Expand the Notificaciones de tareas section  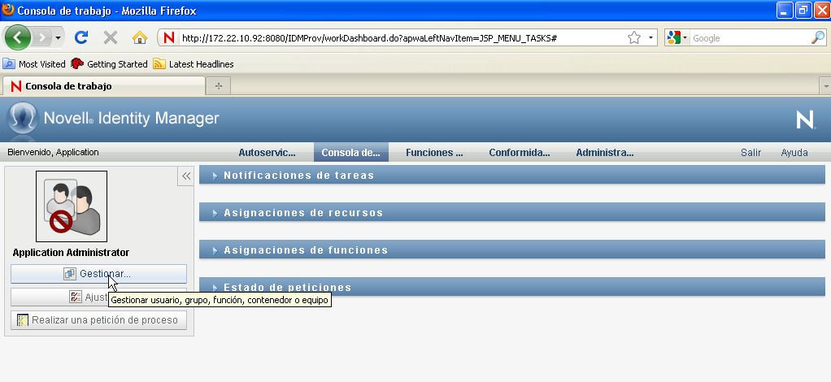(512, 176)
